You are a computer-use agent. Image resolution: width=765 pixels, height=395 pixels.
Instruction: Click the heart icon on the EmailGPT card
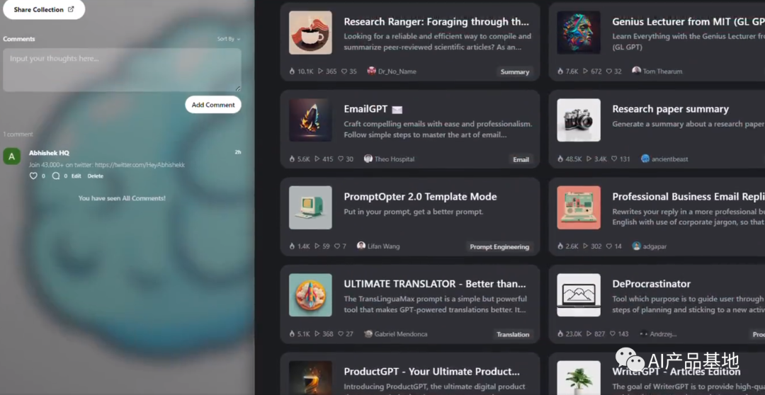point(341,159)
